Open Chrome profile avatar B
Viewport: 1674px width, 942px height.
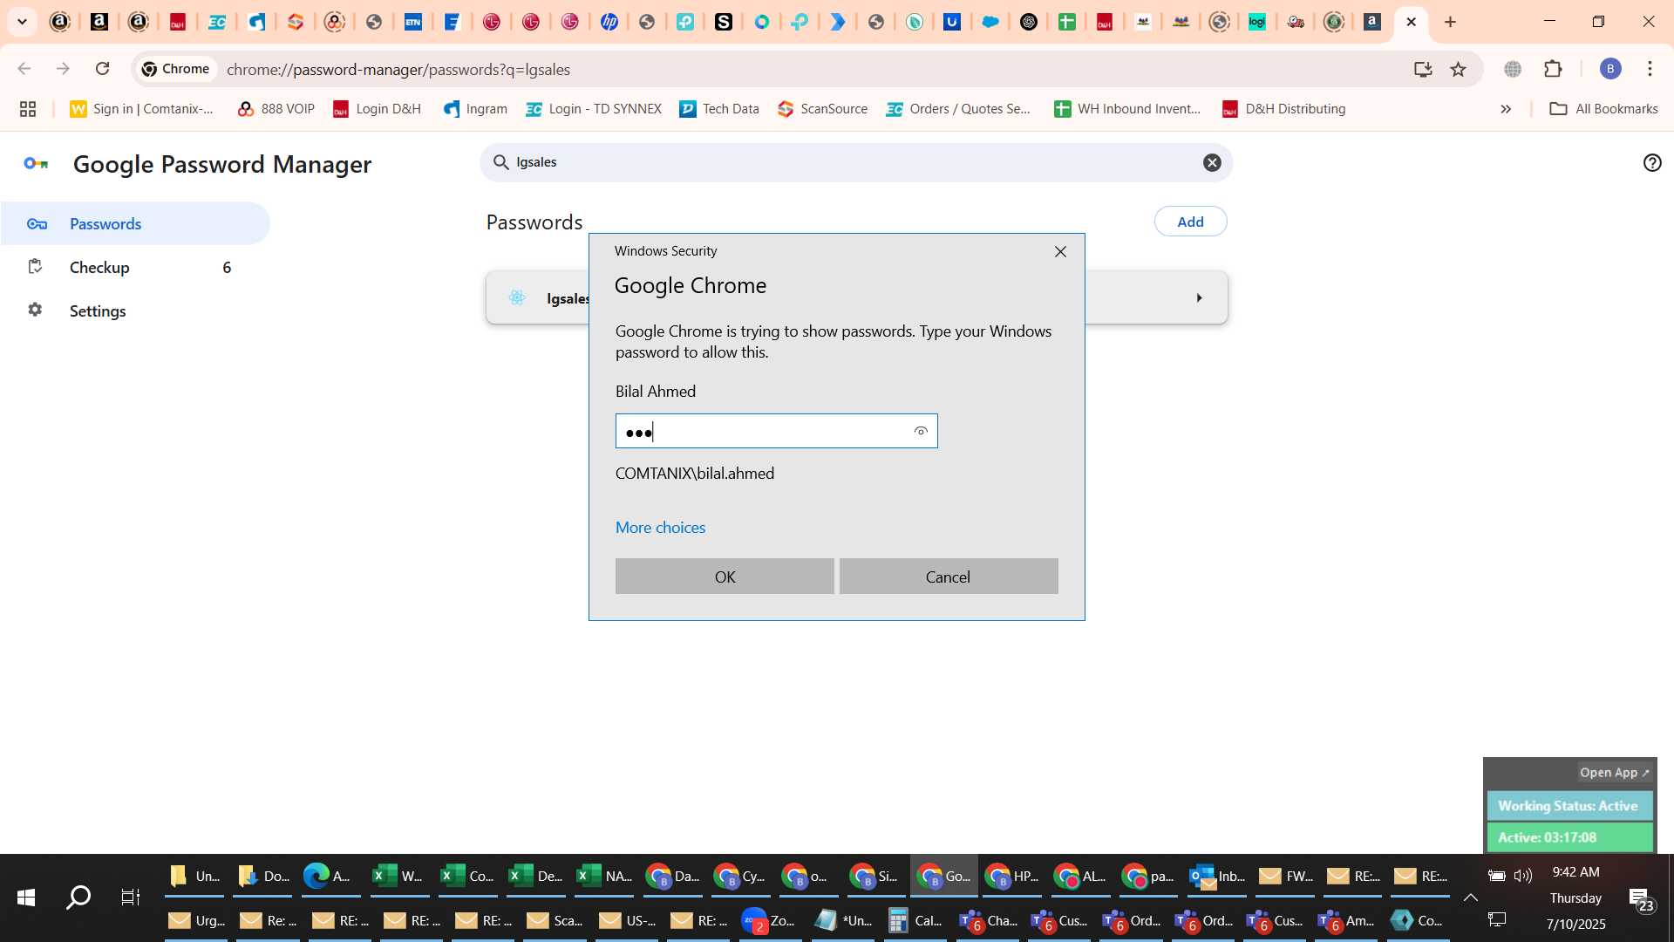(x=1609, y=69)
